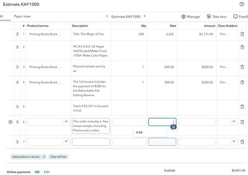Expand line 6 Class dropdown
The height and width of the screenshot is (175, 248).
click(234, 121)
